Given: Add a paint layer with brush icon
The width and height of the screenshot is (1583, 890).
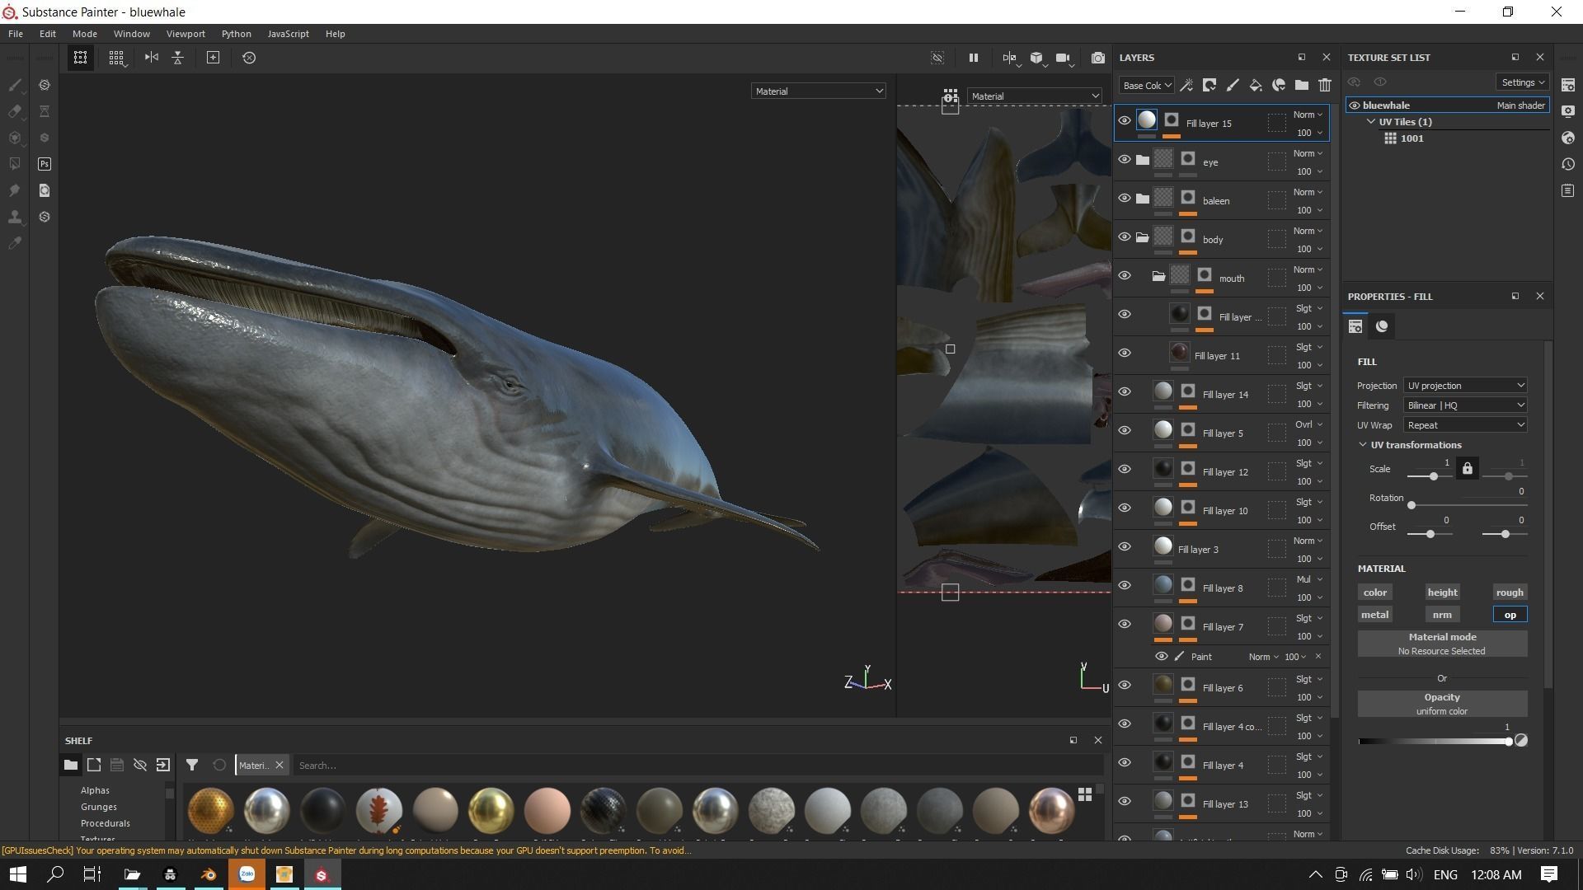Looking at the screenshot, I should coord(1233,85).
